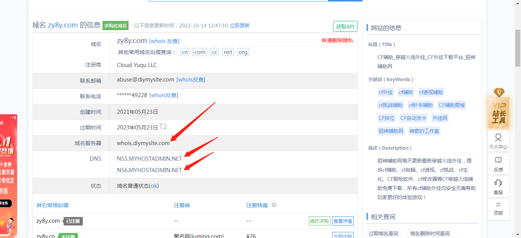Select the org domain suffix
The image size is (521, 238).
243,52
